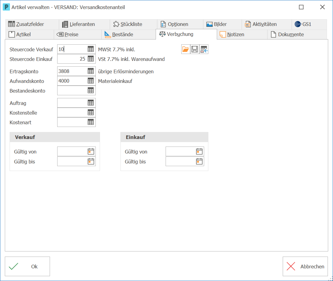Open lookup table for Kostenart
The height and width of the screenshot is (281, 333).
pyautogui.click(x=91, y=122)
